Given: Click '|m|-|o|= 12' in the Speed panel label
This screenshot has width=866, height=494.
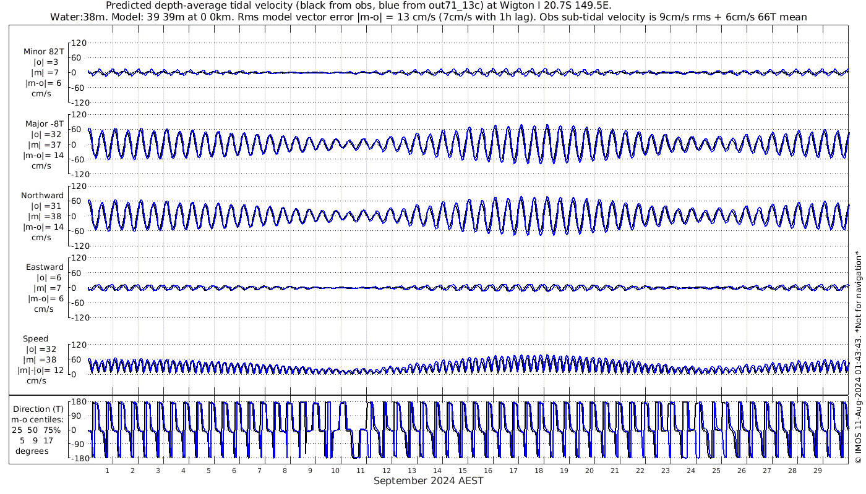Looking at the screenshot, I should tap(41, 371).
